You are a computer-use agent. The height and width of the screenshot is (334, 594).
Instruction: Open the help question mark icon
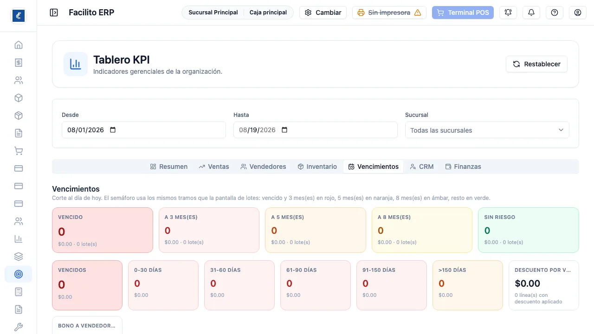(x=555, y=13)
